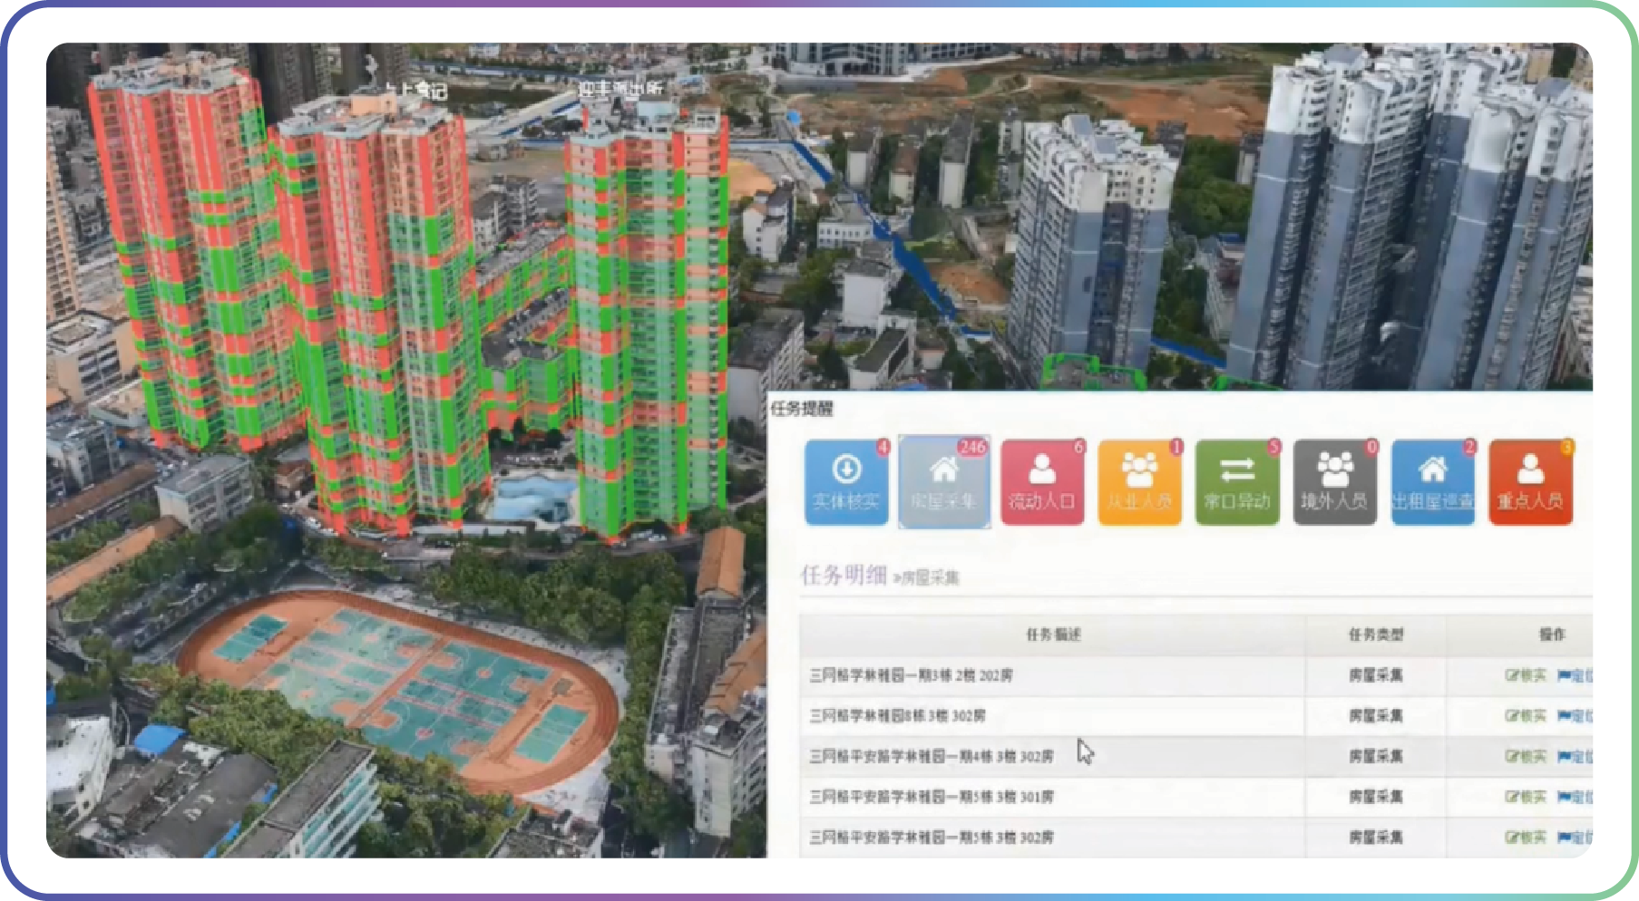Click 核实 for the 3栋 202房 row
Image resolution: width=1639 pixels, height=901 pixels.
(x=1526, y=675)
